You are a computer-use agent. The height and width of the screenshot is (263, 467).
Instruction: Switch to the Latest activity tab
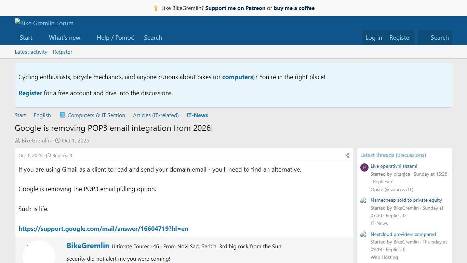(31, 52)
